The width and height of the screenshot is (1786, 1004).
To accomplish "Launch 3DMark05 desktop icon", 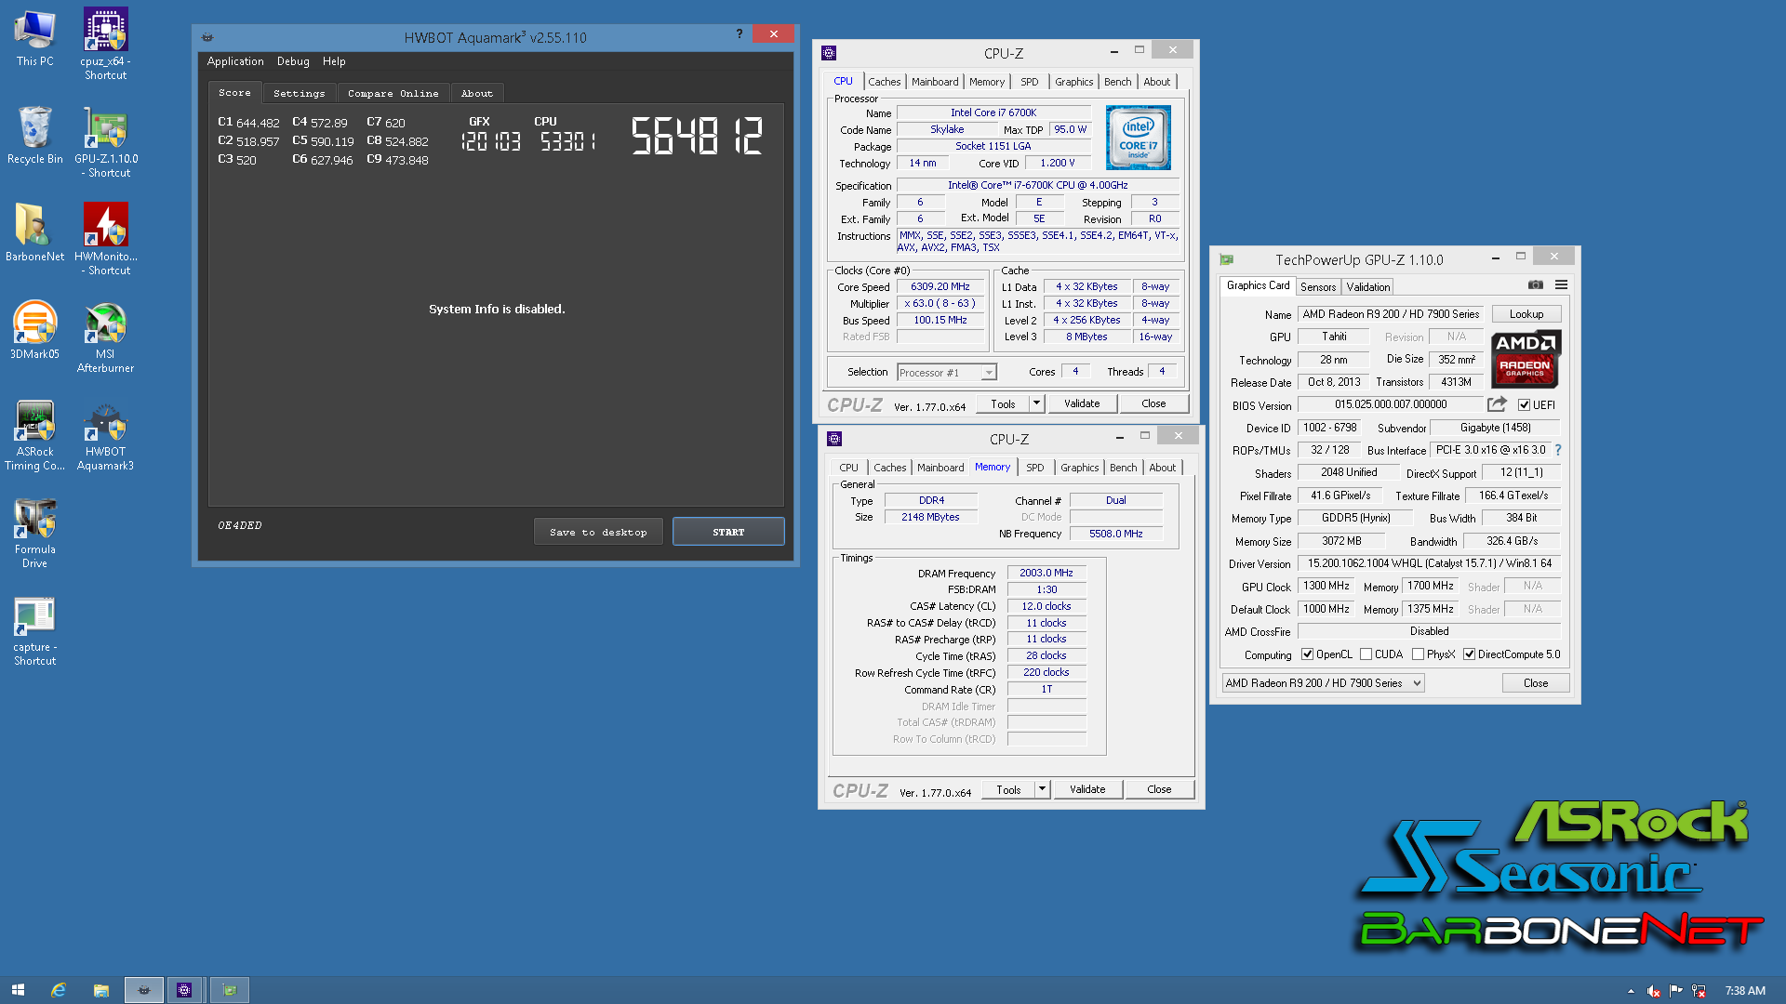I will click(34, 330).
